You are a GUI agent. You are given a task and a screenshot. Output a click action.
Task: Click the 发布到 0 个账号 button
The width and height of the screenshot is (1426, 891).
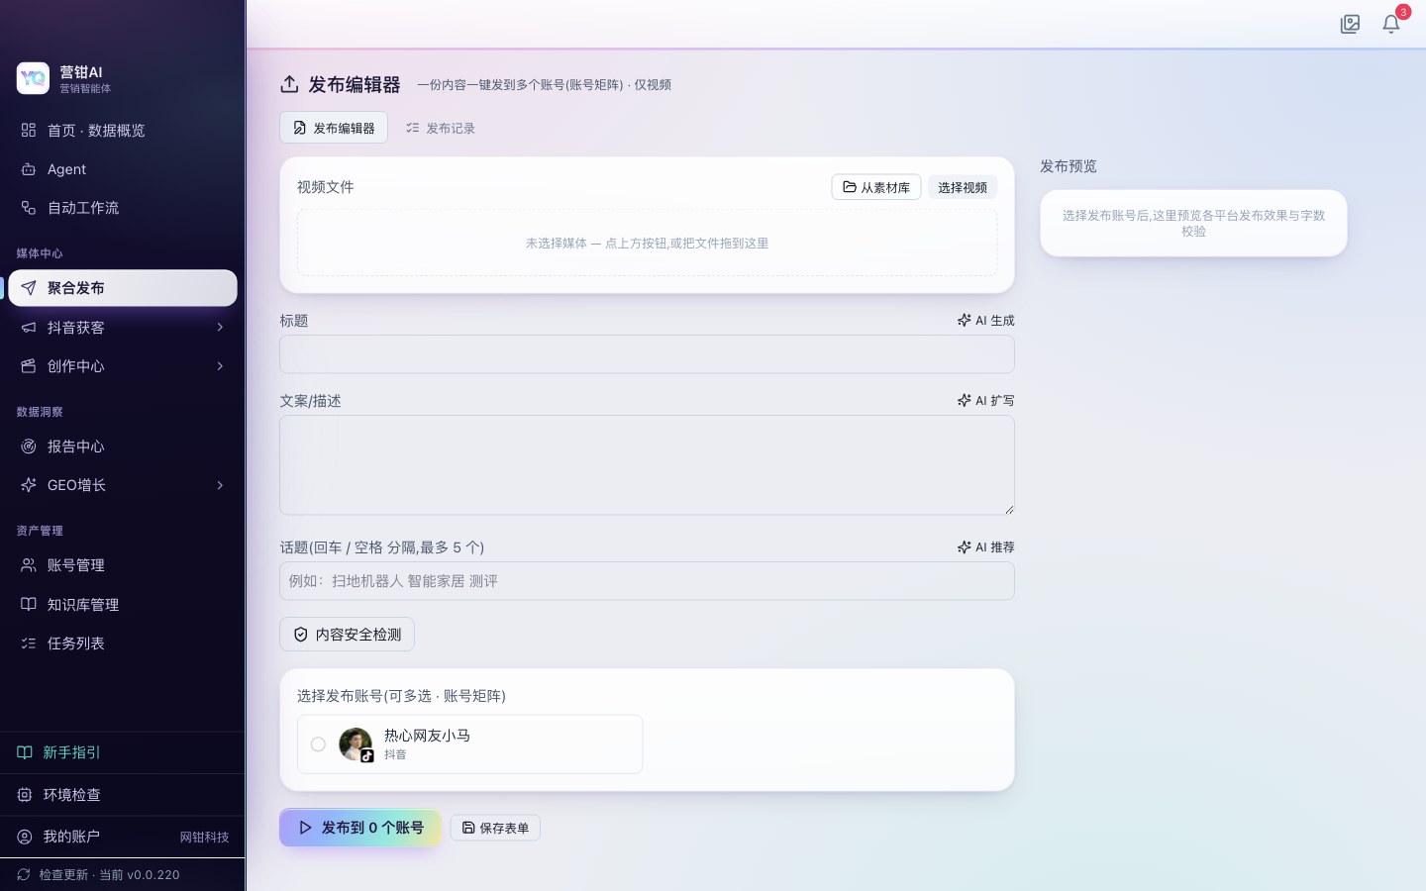[360, 828]
